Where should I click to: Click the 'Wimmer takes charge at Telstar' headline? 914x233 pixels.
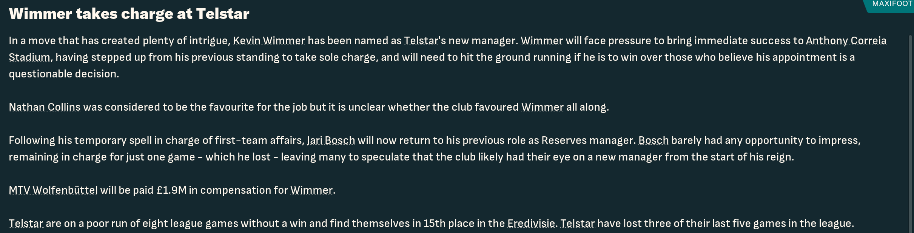[129, 14]
